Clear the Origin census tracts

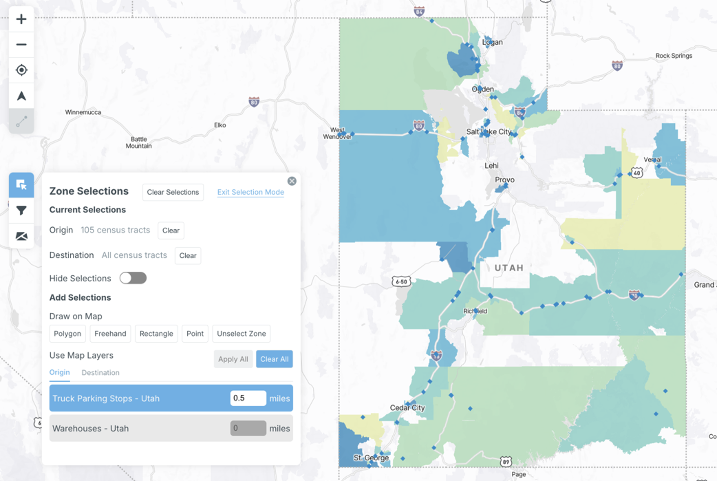pyautogui.click(x=171, y=230)
